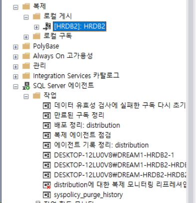Select the 로컬 게시 tree label

(57, 16)
